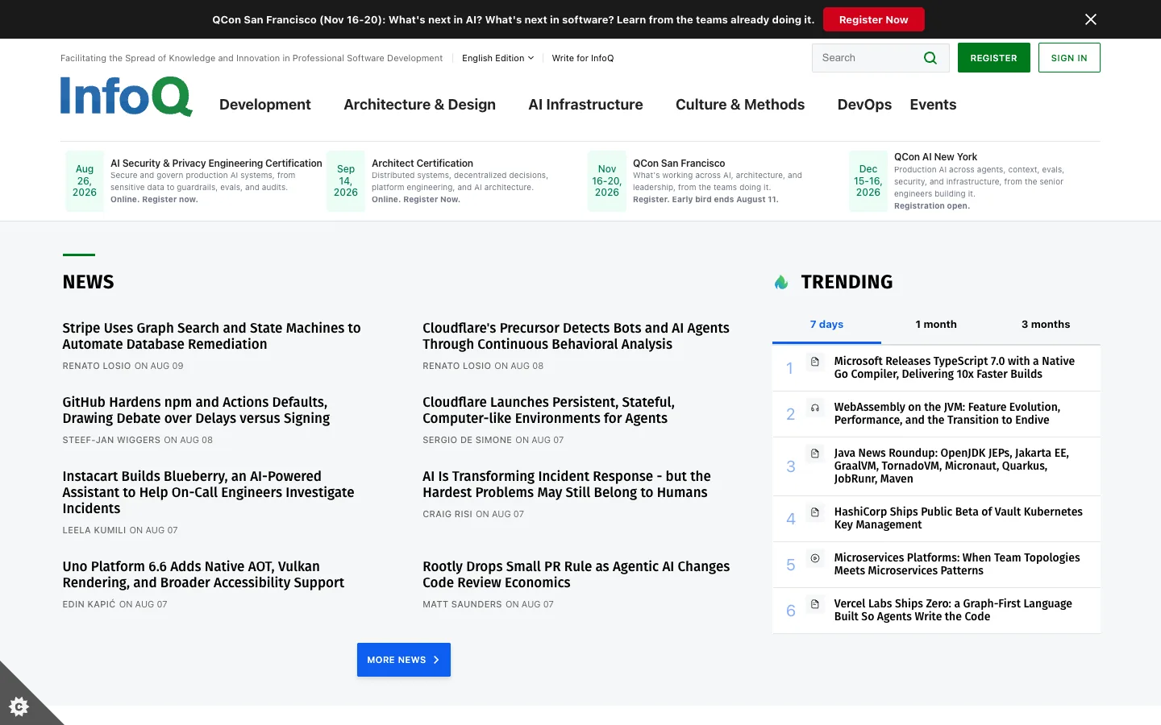
Task: Click "Registration open." under QCon AI New York
Action: click(932, 206)
